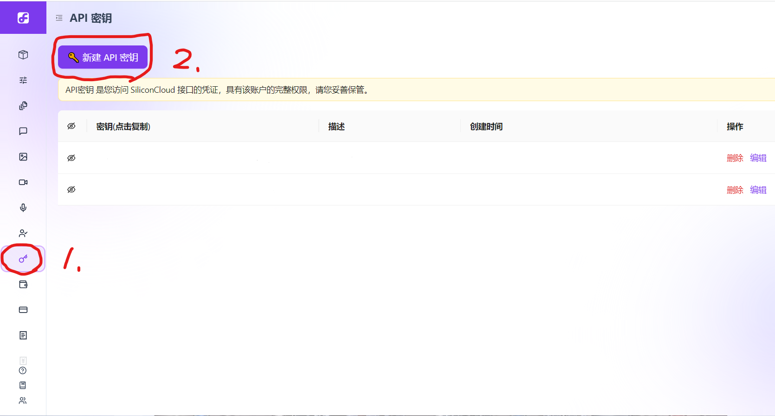Open the user verification icon in sidebar
The width and height of the screenshot is (775, 416).
tap(23, 233)
